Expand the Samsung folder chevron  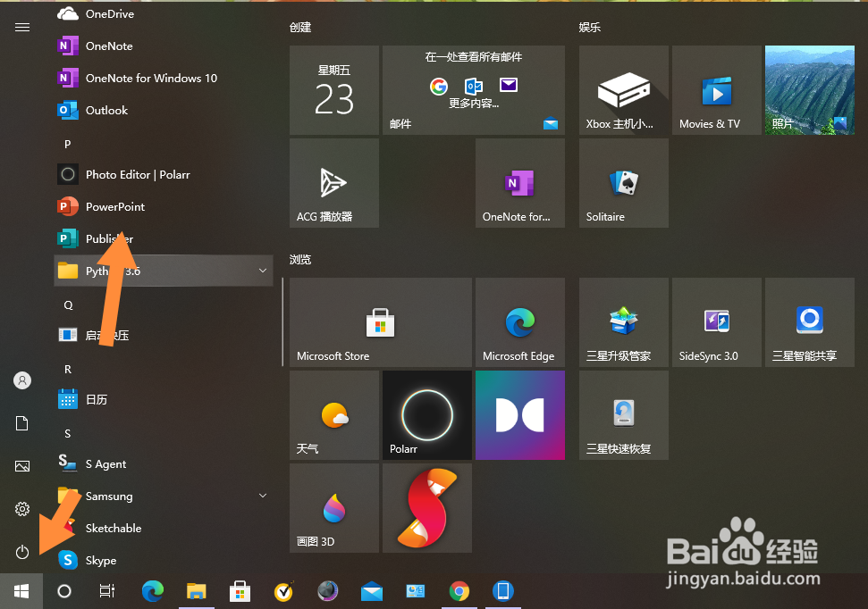[x=263, y=496]
